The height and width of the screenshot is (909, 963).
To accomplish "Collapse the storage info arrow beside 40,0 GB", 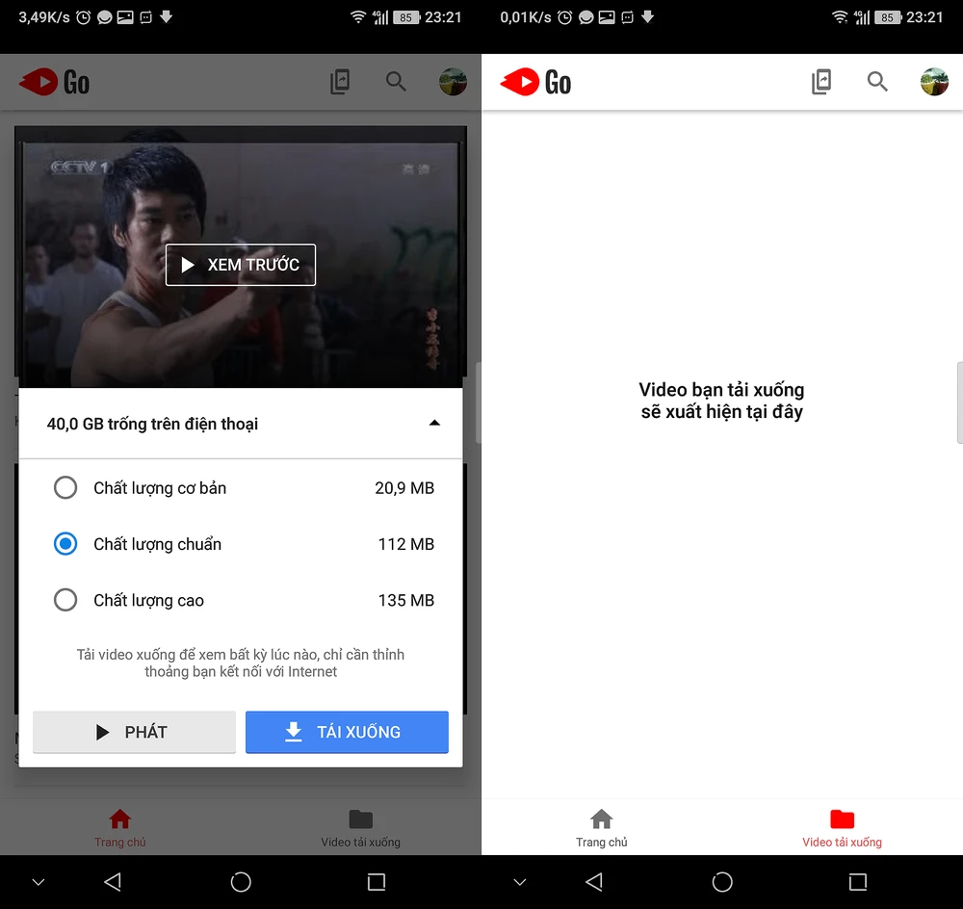I will pyautogui.click(x=434, y=424).
